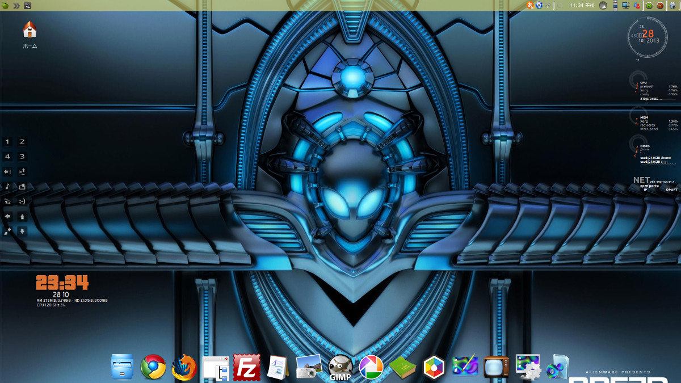Open Firefox from the dock
The height and width of the screenshot is (383, 681).
(x=184, y=367)
